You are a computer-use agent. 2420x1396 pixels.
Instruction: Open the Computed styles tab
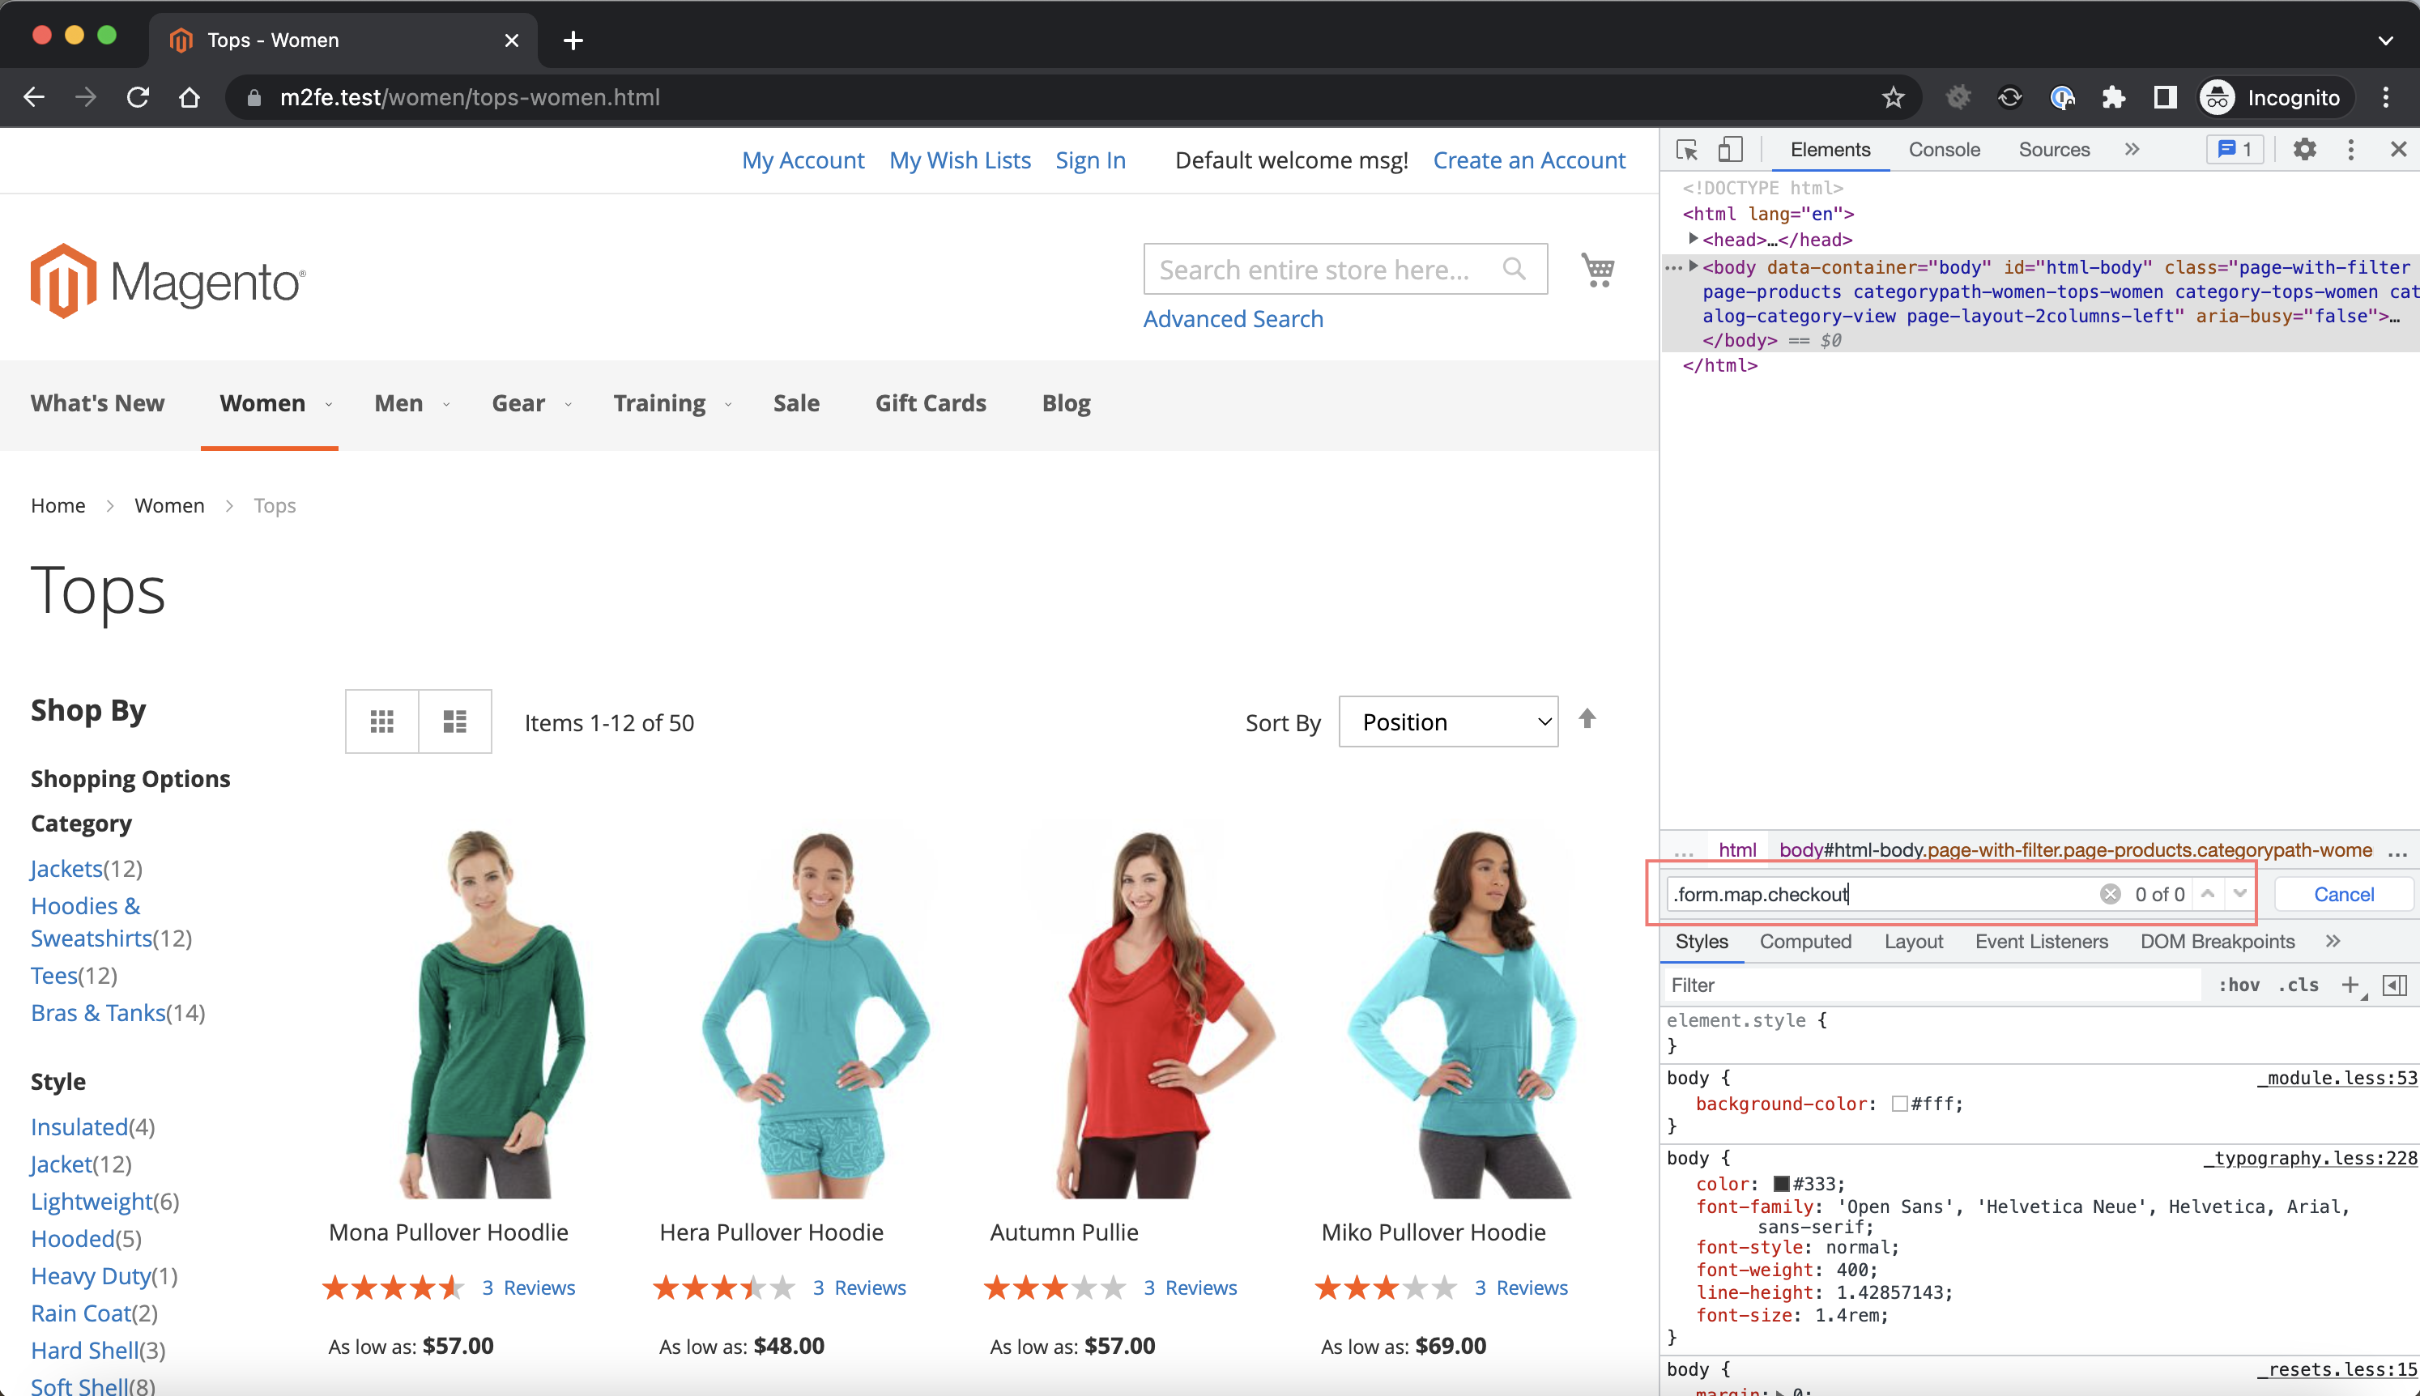[x=1804, y=942]
